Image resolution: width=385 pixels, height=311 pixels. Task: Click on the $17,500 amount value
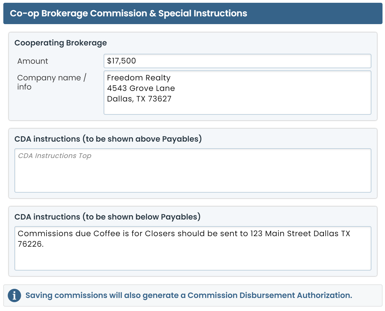click(122, 61)
